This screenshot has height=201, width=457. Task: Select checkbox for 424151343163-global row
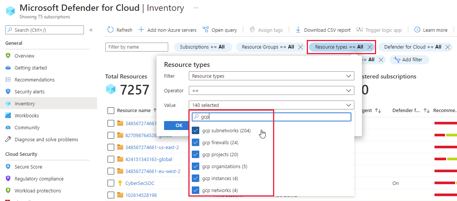click(x=111, y=159)
